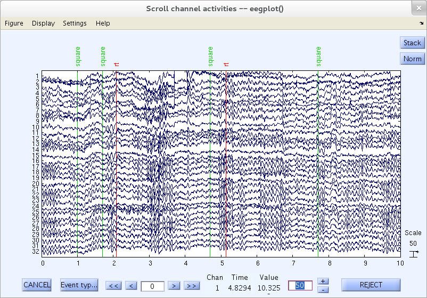
Task: Expand the Settings menu
Action: (75, 23)
